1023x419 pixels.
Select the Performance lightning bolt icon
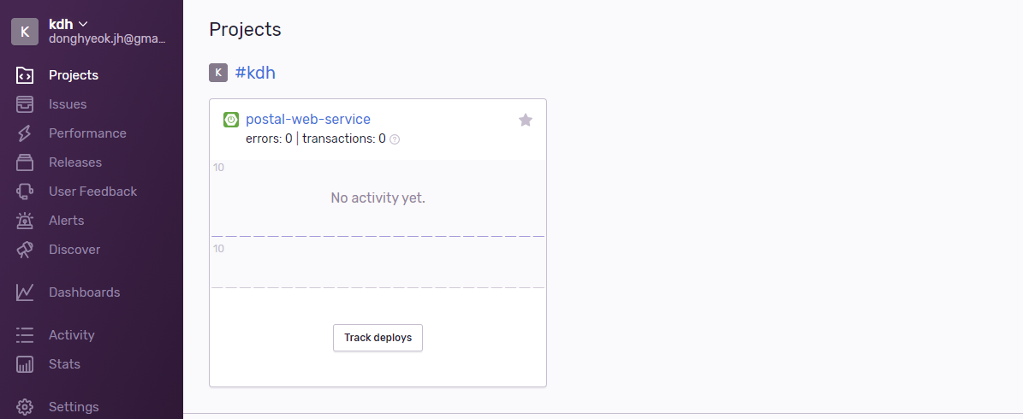[x=25, y=133]
